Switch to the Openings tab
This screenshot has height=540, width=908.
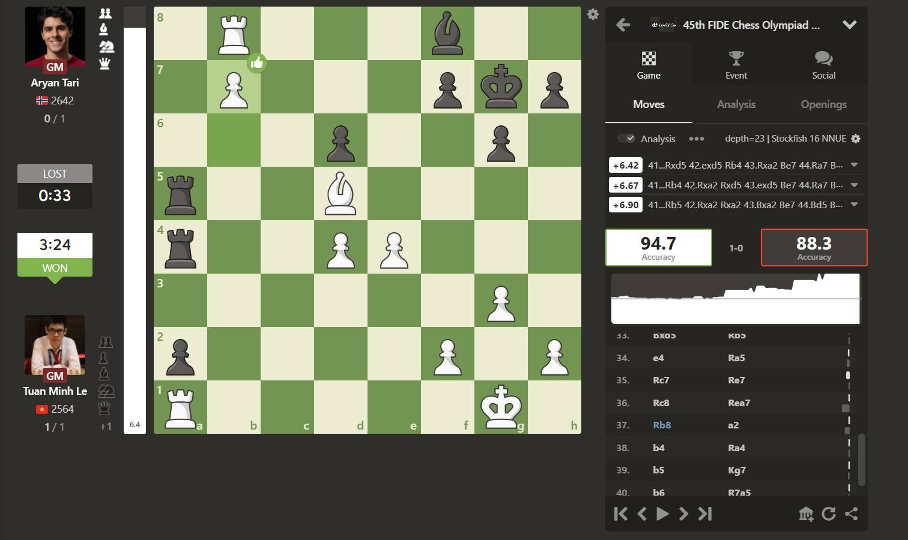(x=823, y=104)
